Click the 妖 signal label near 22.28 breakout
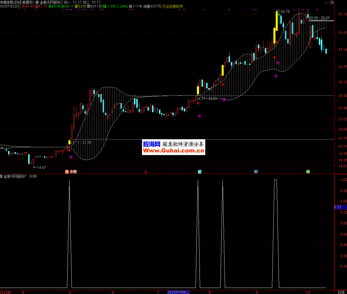 [x=71, y=157]
